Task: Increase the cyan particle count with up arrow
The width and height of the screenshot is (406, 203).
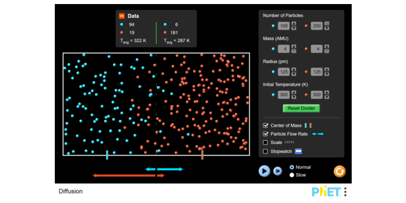Action: click(294, 24)
